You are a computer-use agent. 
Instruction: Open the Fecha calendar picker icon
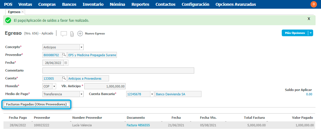coord(66,63)
